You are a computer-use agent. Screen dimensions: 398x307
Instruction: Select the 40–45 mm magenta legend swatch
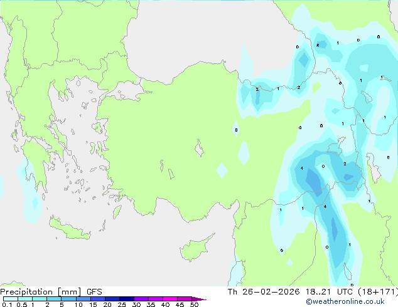point(170,299)
